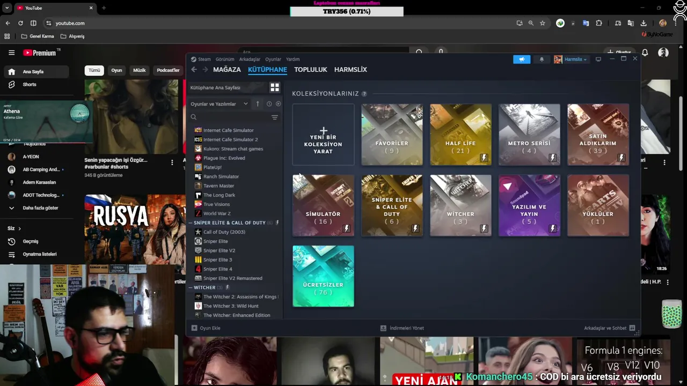
Task: Open the Yüklüler collection
Action: click(x=598, y=205)
